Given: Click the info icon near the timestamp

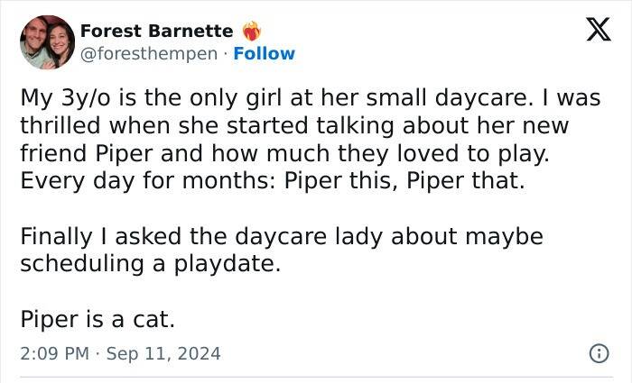Looking at the screenshot, I should point(598,354).
